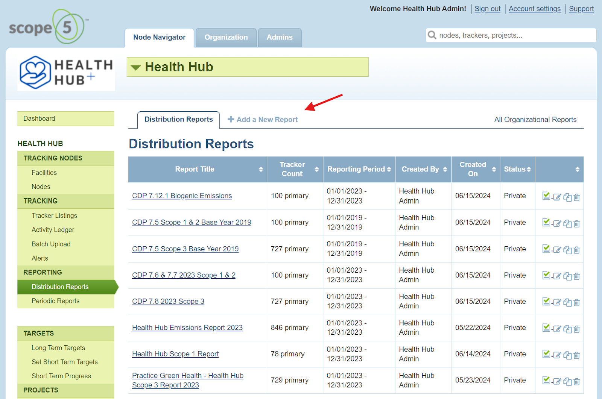
Task: Open Tracker Listings in the sidebar
Action: pyautogui.click(x=54, y=215)
